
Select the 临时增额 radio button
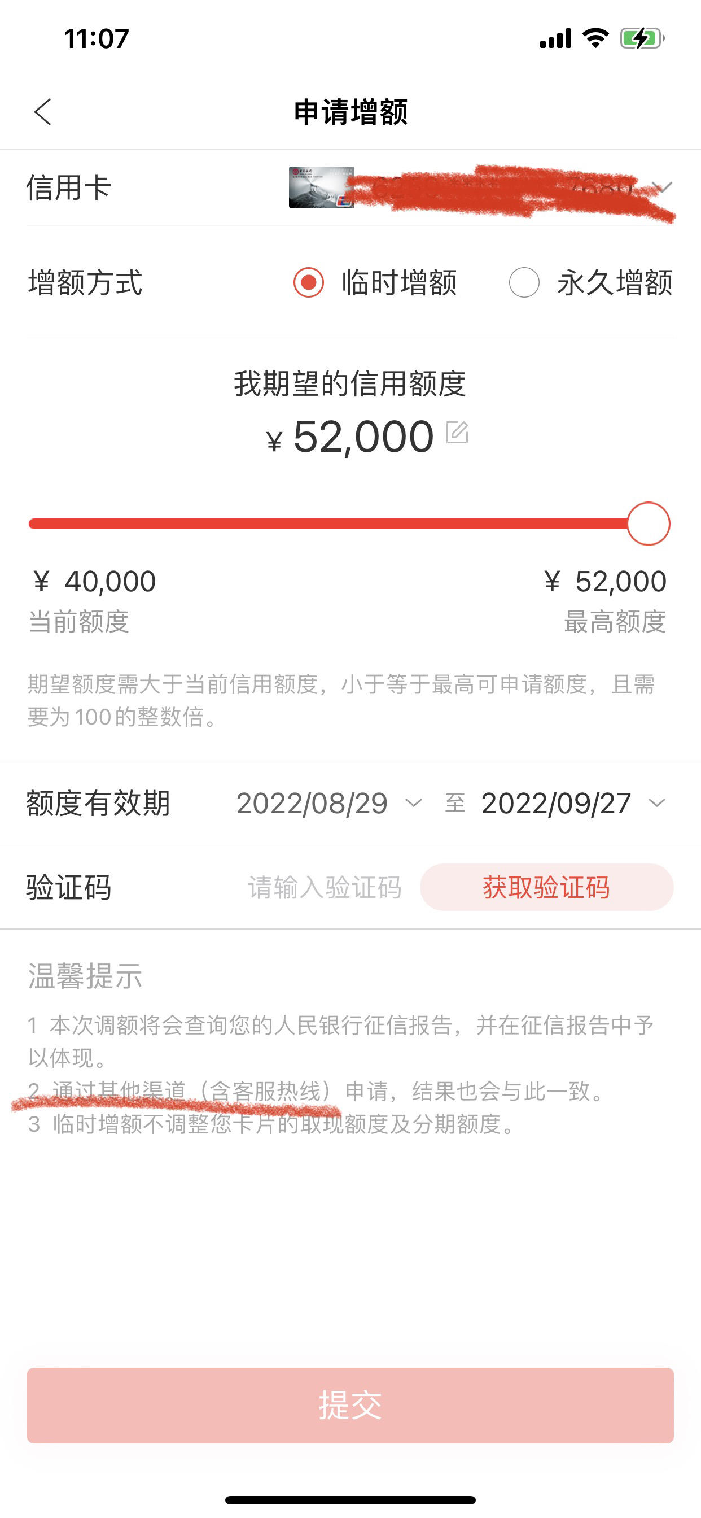click(x=309, y=282)
